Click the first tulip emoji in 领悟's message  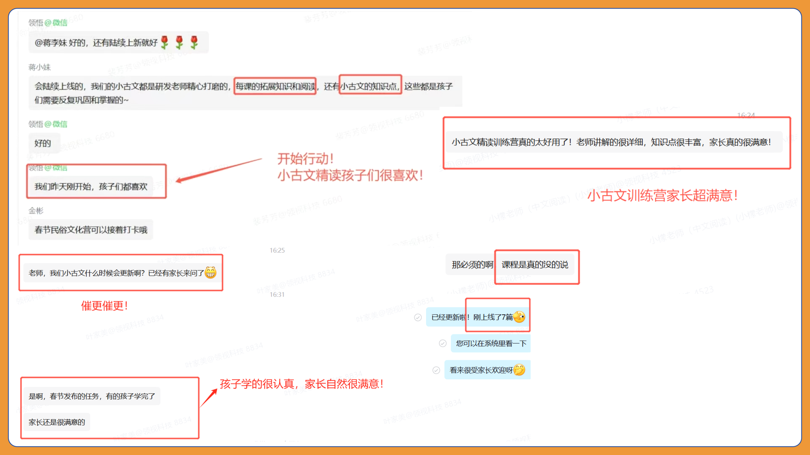[x=165, y=42]
